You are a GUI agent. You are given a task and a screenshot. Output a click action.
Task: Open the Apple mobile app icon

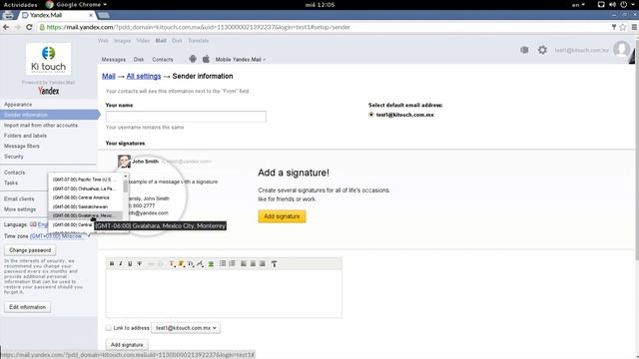point(207,59)
